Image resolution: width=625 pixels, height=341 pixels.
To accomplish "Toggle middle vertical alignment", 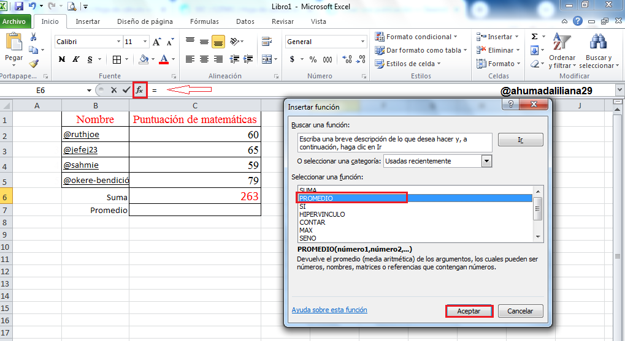I will coord(204,42).
